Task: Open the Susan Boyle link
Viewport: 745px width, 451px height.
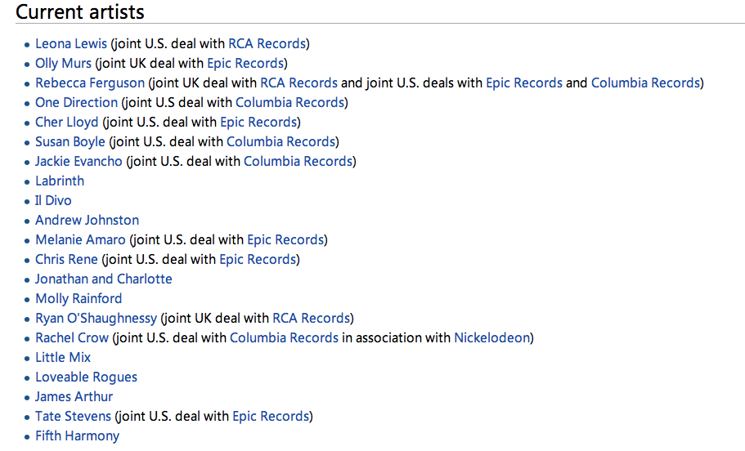Action: (70, 142)
